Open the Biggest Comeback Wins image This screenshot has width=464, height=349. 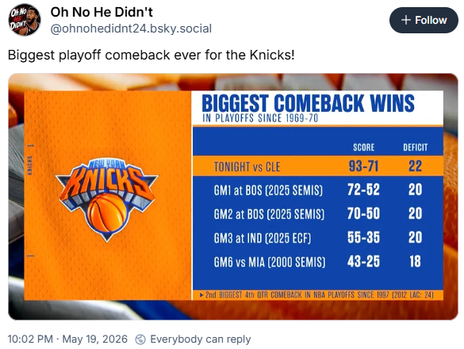coord(233,197)
